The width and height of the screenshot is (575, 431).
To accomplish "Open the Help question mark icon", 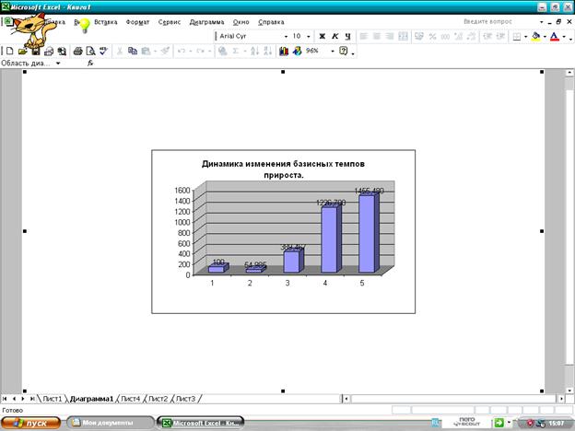I will click(343, 52).
